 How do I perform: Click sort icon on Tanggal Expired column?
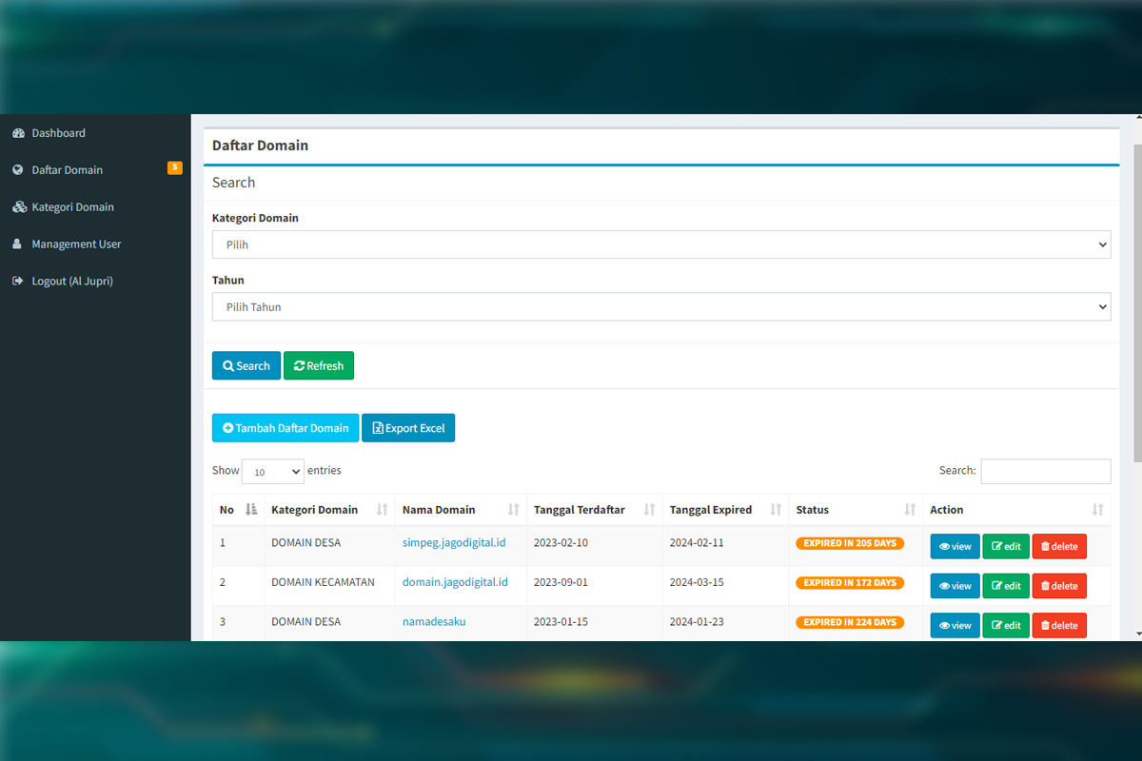click(776, 510)
